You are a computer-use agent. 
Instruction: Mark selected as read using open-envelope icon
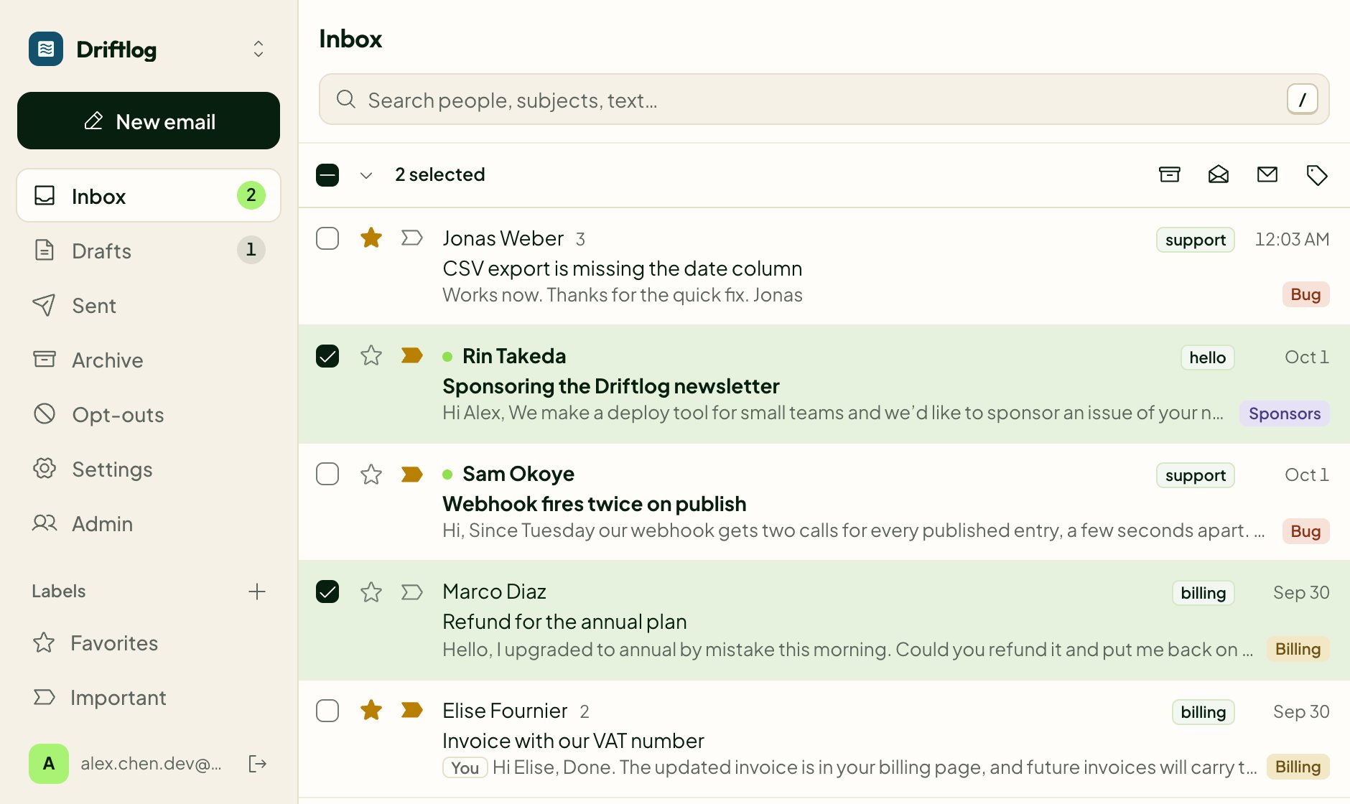point(1219,174)
